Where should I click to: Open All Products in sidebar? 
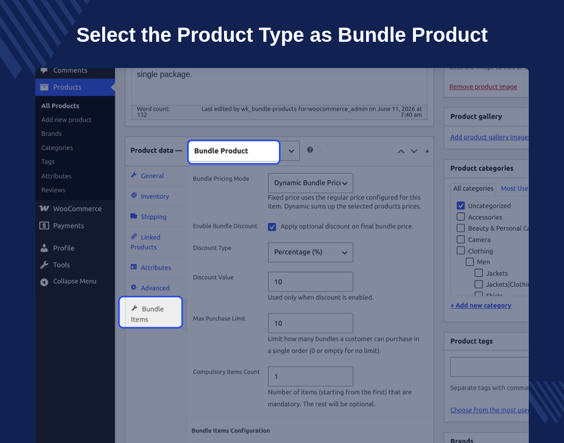(x=60, y=106)
